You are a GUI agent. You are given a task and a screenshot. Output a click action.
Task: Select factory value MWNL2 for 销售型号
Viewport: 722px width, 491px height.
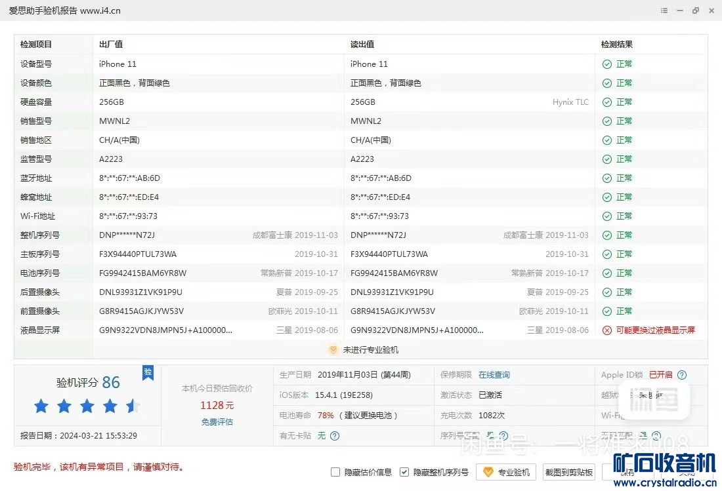[x=115, y=121]
